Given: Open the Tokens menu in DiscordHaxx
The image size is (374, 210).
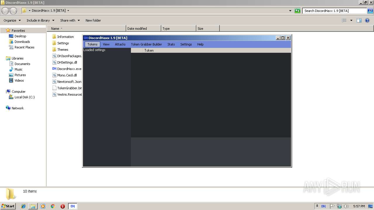Looking at the screenshot, I should tap(92, 44).
